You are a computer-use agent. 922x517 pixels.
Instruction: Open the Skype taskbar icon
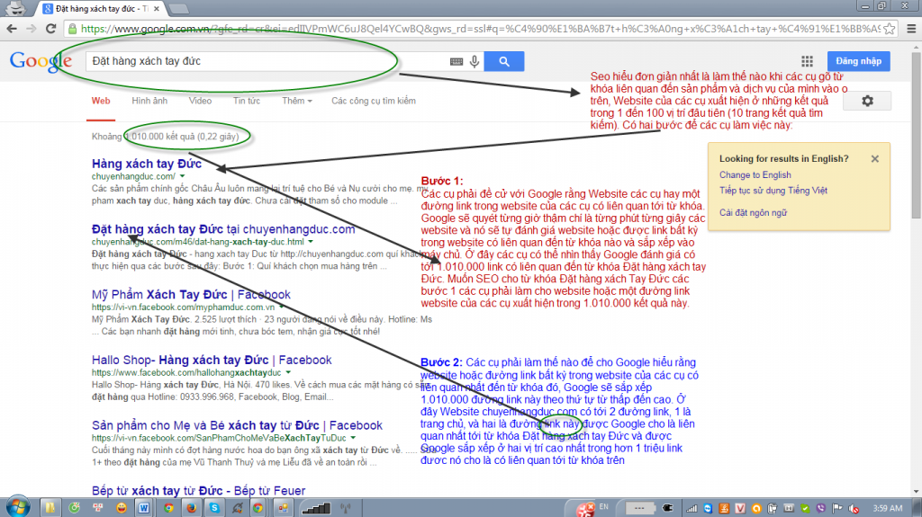pyautogui.click(x=214, y=508)
